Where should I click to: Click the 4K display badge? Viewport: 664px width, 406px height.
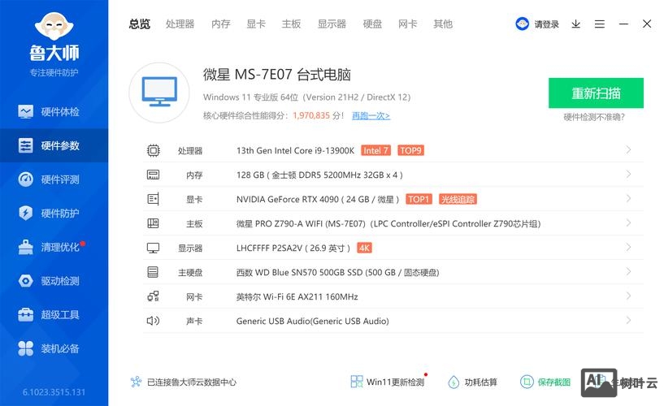365,248
